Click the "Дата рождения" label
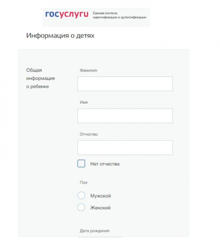The width and height of the screenshot is (220, 244). (x=95, y=231)
